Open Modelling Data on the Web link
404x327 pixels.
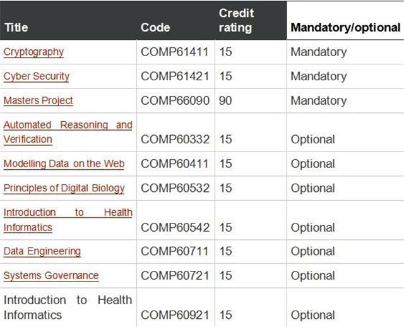click(x=64, y=163)
